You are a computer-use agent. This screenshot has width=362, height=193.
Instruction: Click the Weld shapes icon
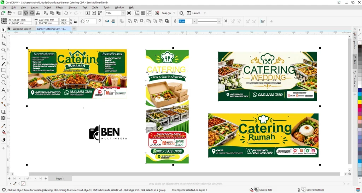(130, 21)
